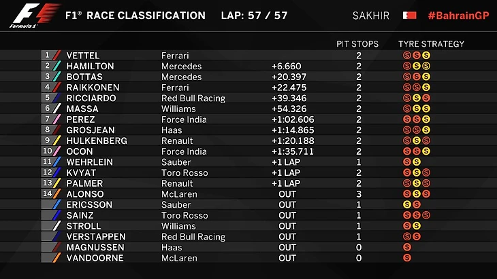Click the Bahrain flag icon
Screen dimensions: 497x279
pyautogui.click(x=409, y=15)
